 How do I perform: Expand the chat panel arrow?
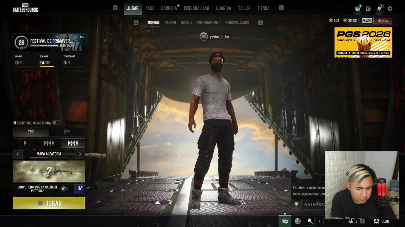point(285,214)
